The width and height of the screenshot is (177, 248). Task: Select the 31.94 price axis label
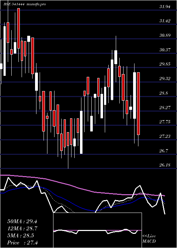tap(165, 7)
